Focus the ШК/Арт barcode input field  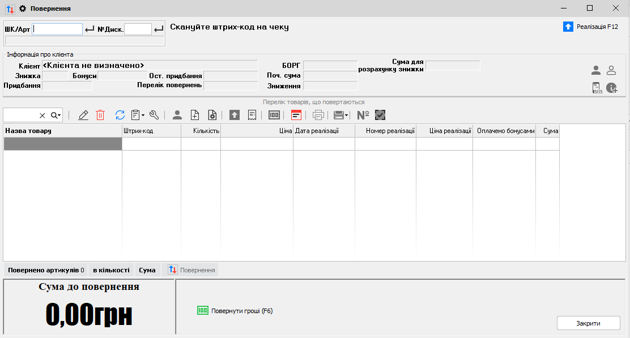coord(57,29)
